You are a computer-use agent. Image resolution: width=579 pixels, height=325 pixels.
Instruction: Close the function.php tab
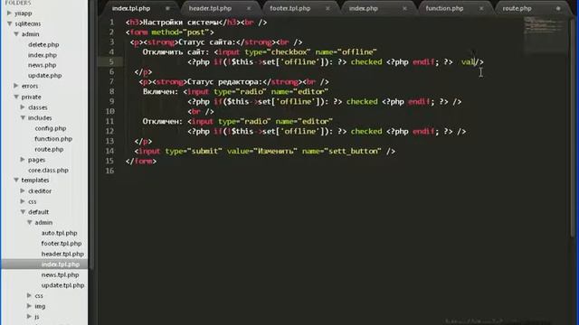coord(481,8)
